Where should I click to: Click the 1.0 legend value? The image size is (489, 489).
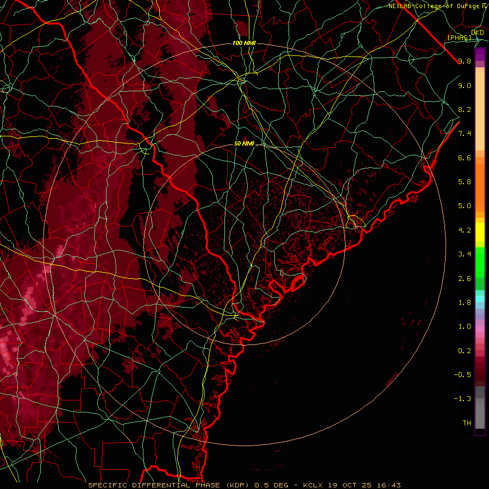pyautogui.click(x=465, y=327)
